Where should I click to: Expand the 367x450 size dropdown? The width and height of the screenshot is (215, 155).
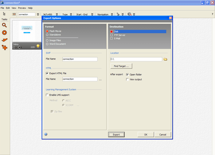pyautogui.click(x=57, y=14)
